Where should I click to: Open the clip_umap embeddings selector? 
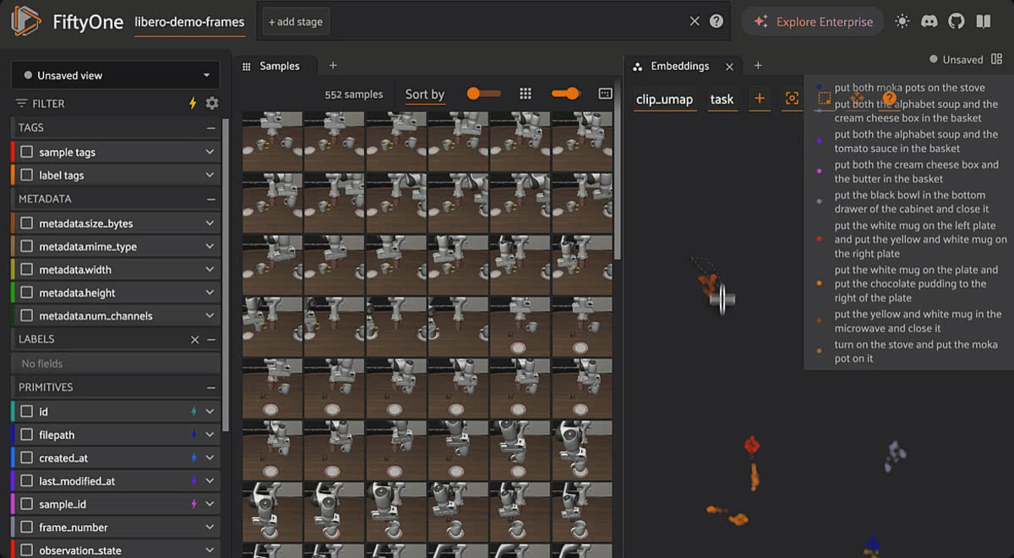click(665, 99)
